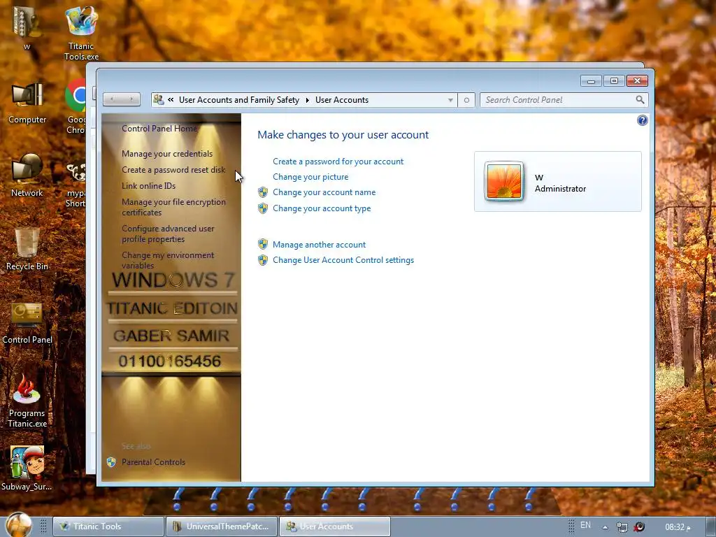Switch to UniversalThemePatc... taskbar button
This screenshot has height=537, width=716.
click(x=222, y=527)
